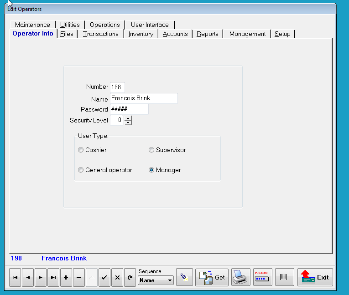The image size is (349, 295).
Task: Go to the next operator record
Action: 41,278
